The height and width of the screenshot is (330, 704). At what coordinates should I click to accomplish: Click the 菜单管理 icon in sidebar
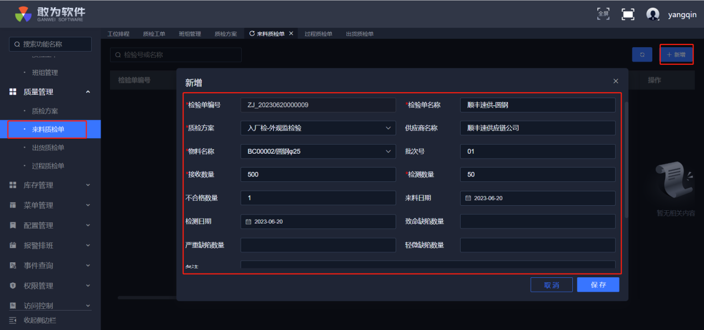[x=13, y=205]
